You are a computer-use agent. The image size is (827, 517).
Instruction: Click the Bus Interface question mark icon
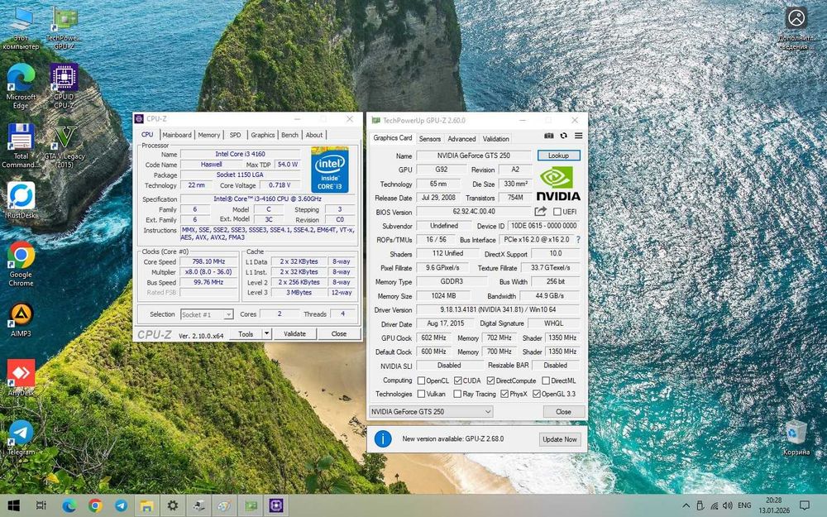[577, 240]
